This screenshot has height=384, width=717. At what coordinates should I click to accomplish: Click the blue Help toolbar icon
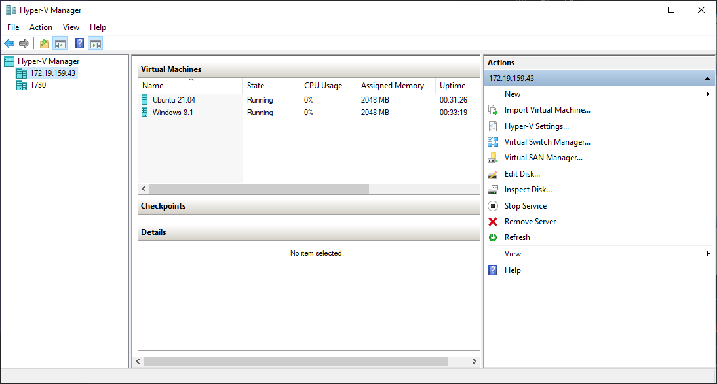79,43
